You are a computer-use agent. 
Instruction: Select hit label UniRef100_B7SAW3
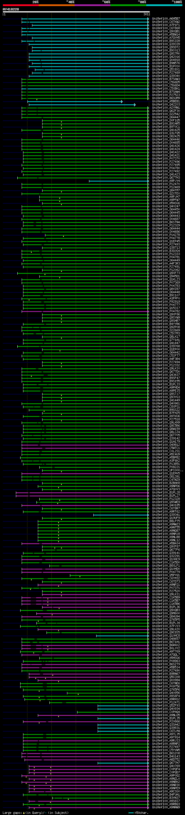[x=166, y=79]
